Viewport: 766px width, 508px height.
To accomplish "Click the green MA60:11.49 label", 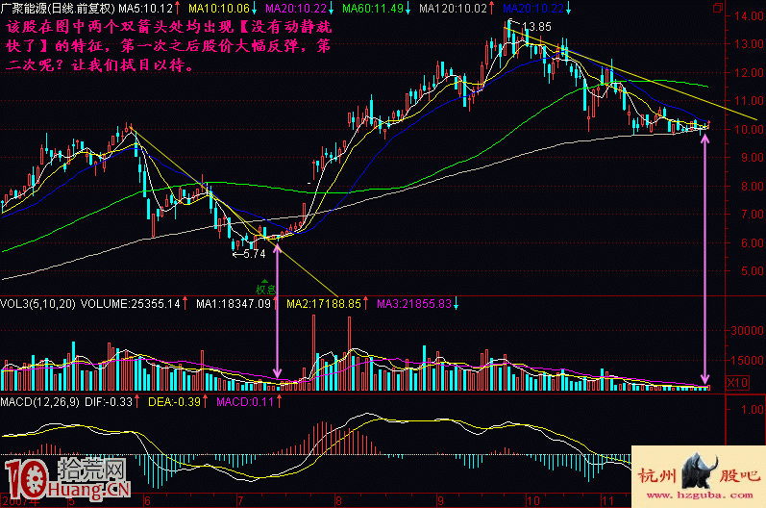I will pos(373,9).
